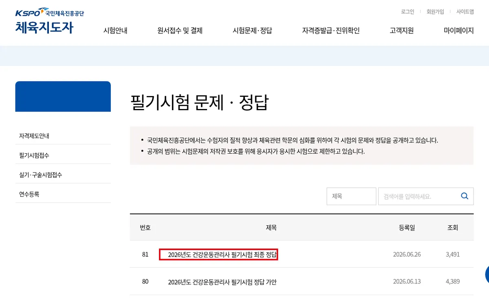Image resolution: width=489 pixels, height=305 pixels.
Task: Click the 번호 column header
Action: (x=145, y=228)
